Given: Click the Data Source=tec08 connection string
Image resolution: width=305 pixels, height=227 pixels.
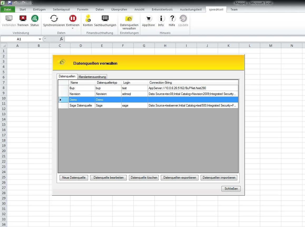Looking at the screenshot, I should coord(193,94).
